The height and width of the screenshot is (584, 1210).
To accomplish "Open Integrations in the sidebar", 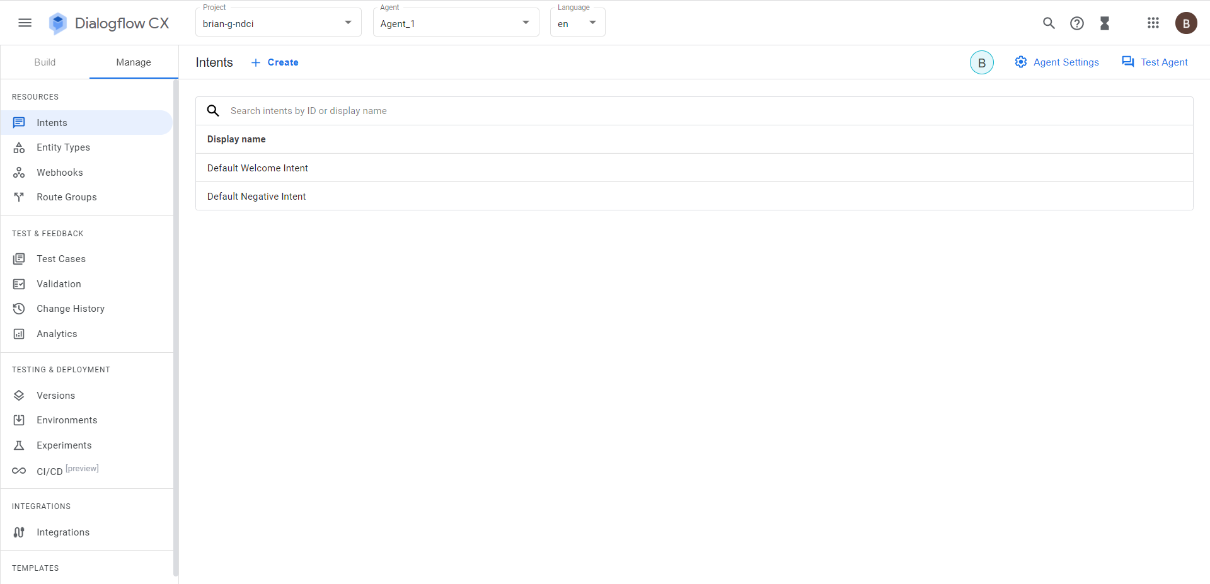I will click(86, 532).
